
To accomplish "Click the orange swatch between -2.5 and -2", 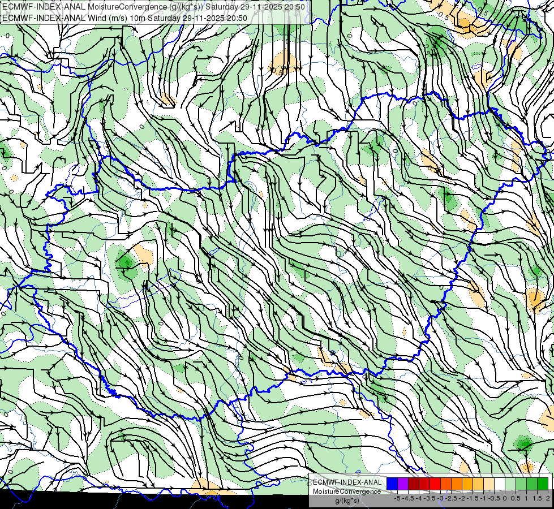I will click(x=457, y=484).
